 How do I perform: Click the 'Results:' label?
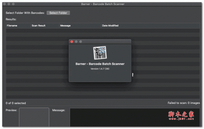(x=11, y=19)
